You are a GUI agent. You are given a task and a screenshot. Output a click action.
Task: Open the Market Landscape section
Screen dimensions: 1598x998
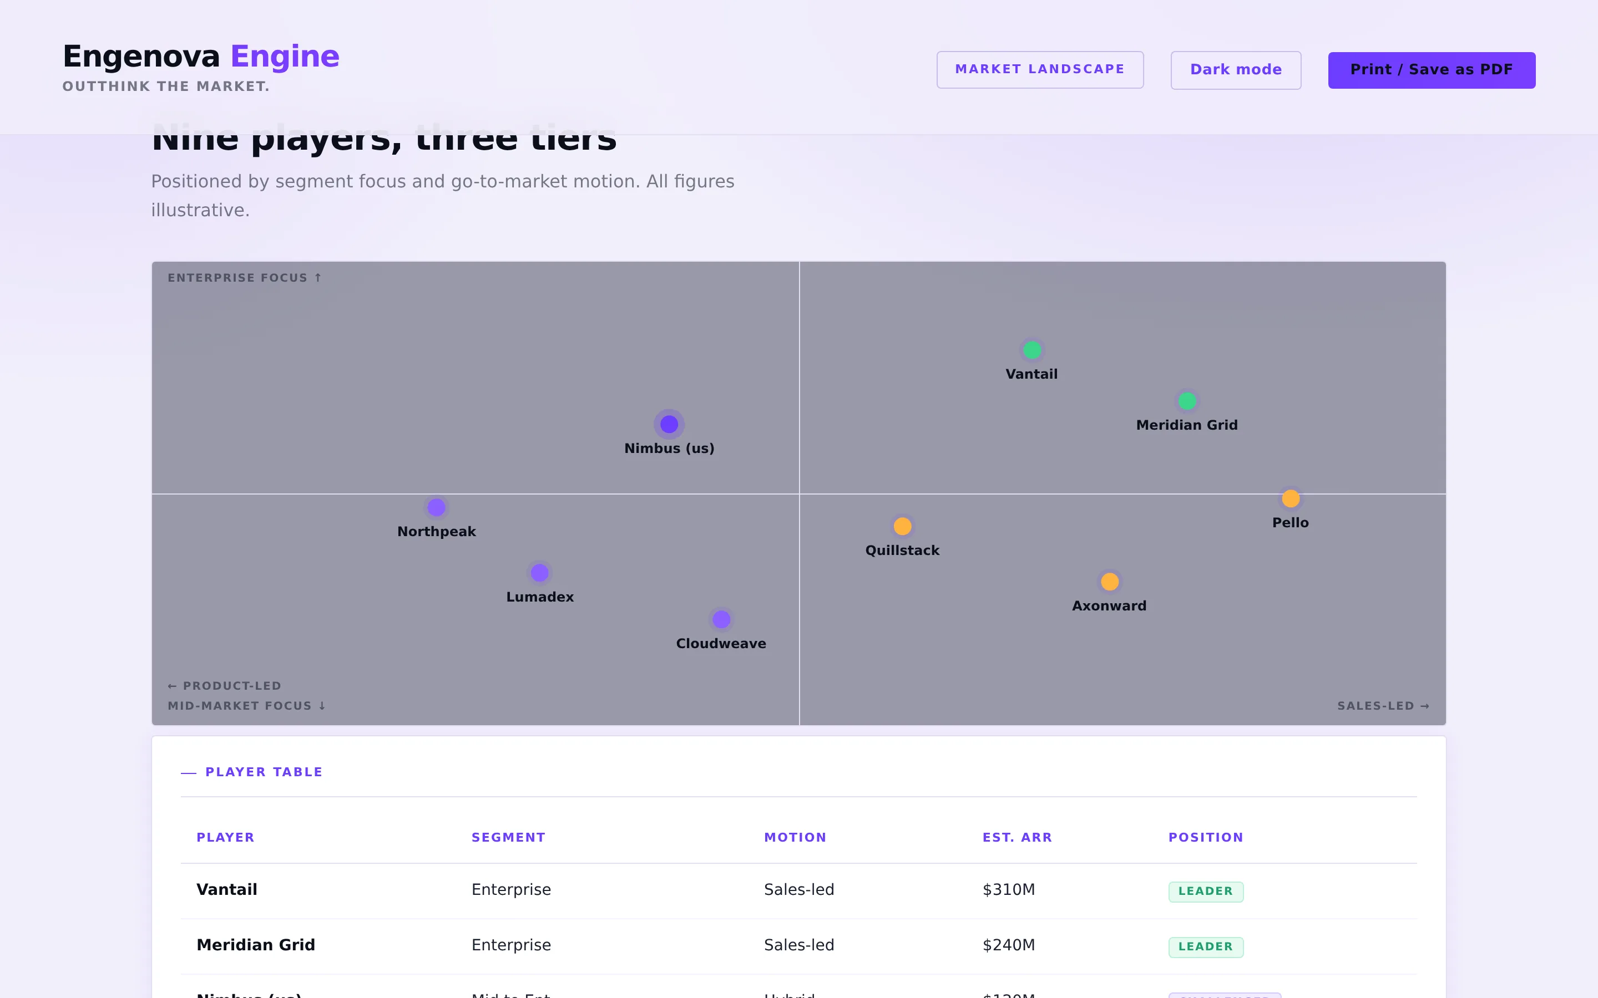[1039, 69]
